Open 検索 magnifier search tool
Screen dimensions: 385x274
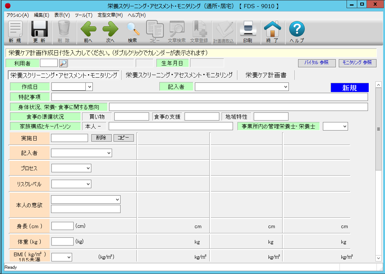(x=132, y=32)
